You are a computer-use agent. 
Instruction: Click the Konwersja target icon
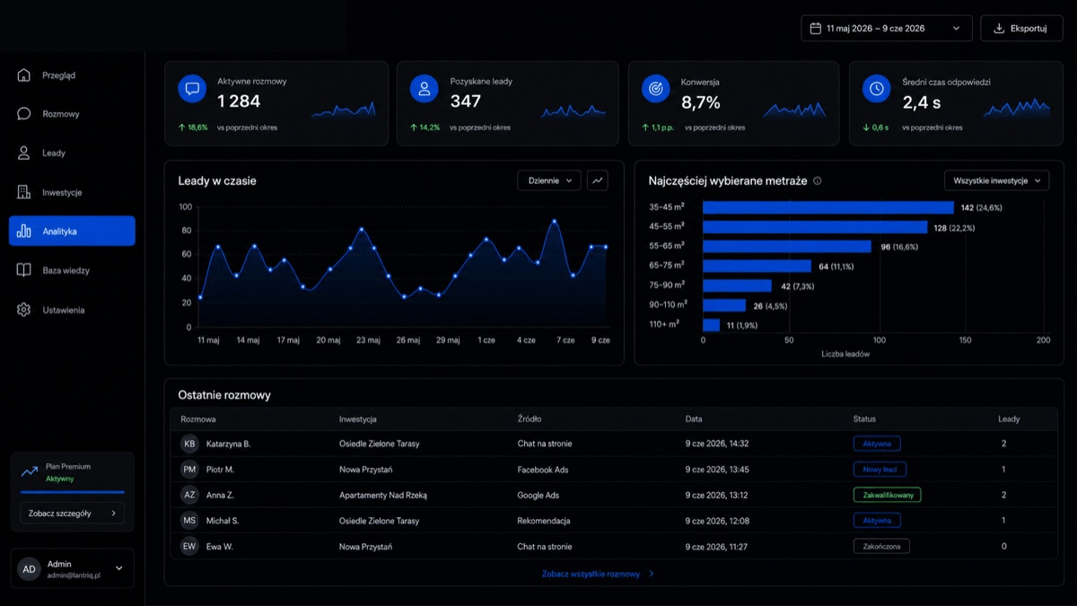656,89
